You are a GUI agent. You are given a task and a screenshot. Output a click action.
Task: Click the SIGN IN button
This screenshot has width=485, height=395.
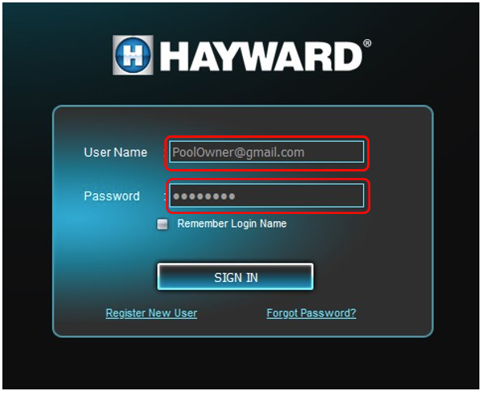point(236,278)
